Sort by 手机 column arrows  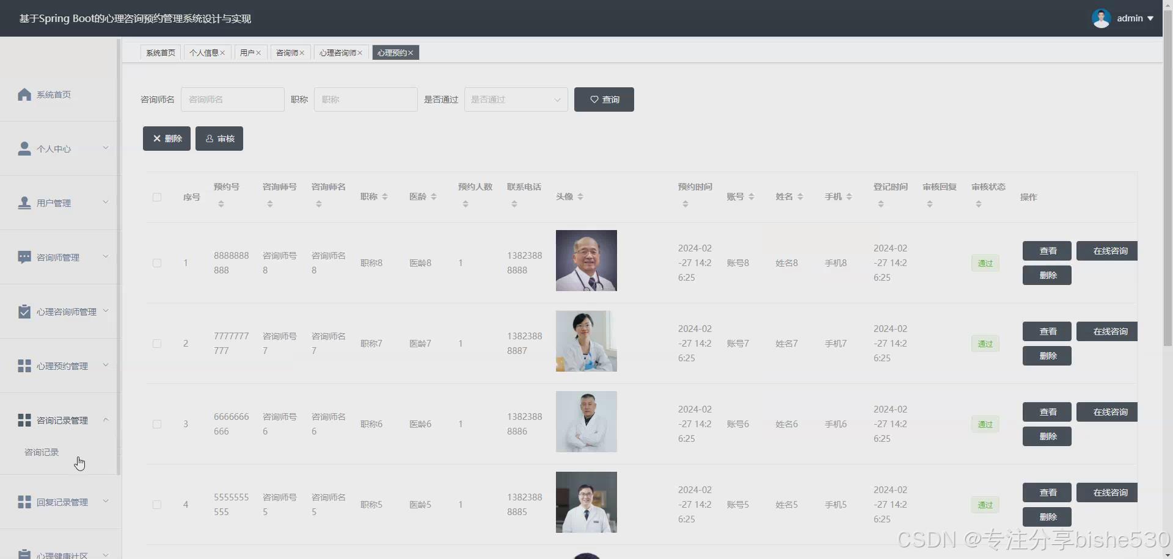pos(849,197)
